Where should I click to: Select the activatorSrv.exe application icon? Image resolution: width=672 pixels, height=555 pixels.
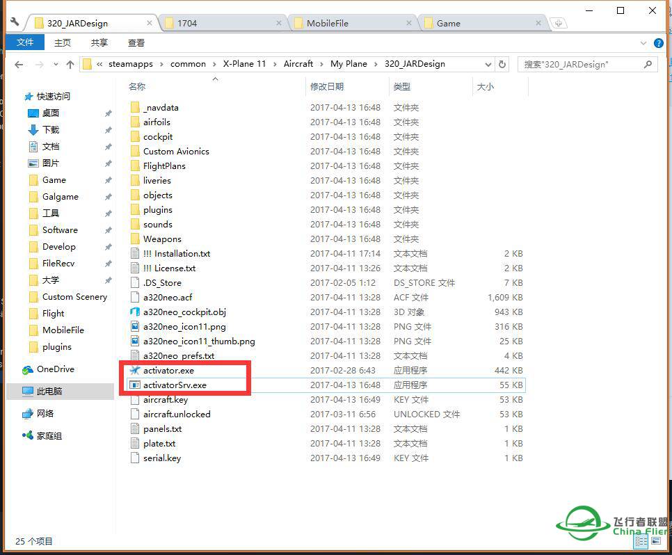(135, 385)
